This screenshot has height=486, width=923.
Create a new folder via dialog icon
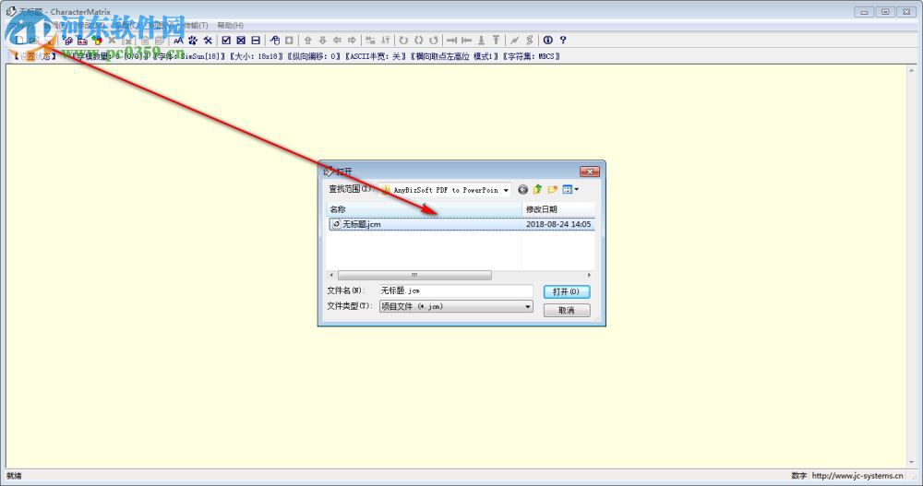552,189
